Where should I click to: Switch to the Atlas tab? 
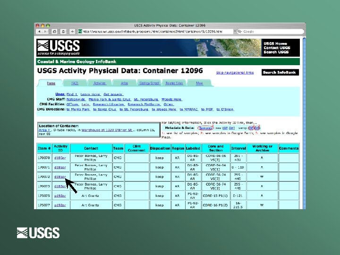click(x=124, y=83)
